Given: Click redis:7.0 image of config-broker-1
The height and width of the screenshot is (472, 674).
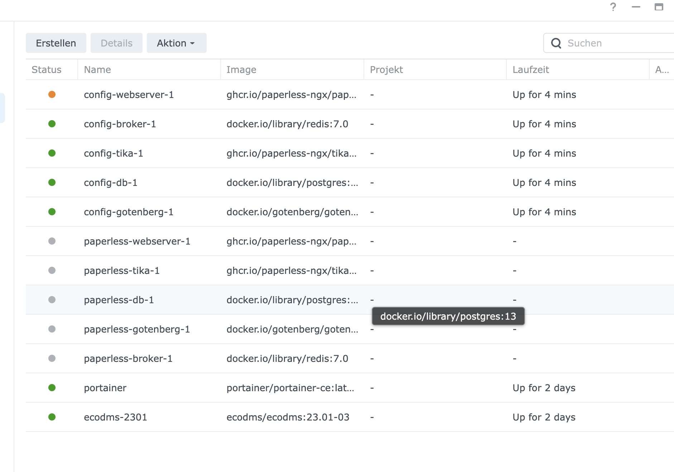Looking at the screenshot, I should click(287, 124).
